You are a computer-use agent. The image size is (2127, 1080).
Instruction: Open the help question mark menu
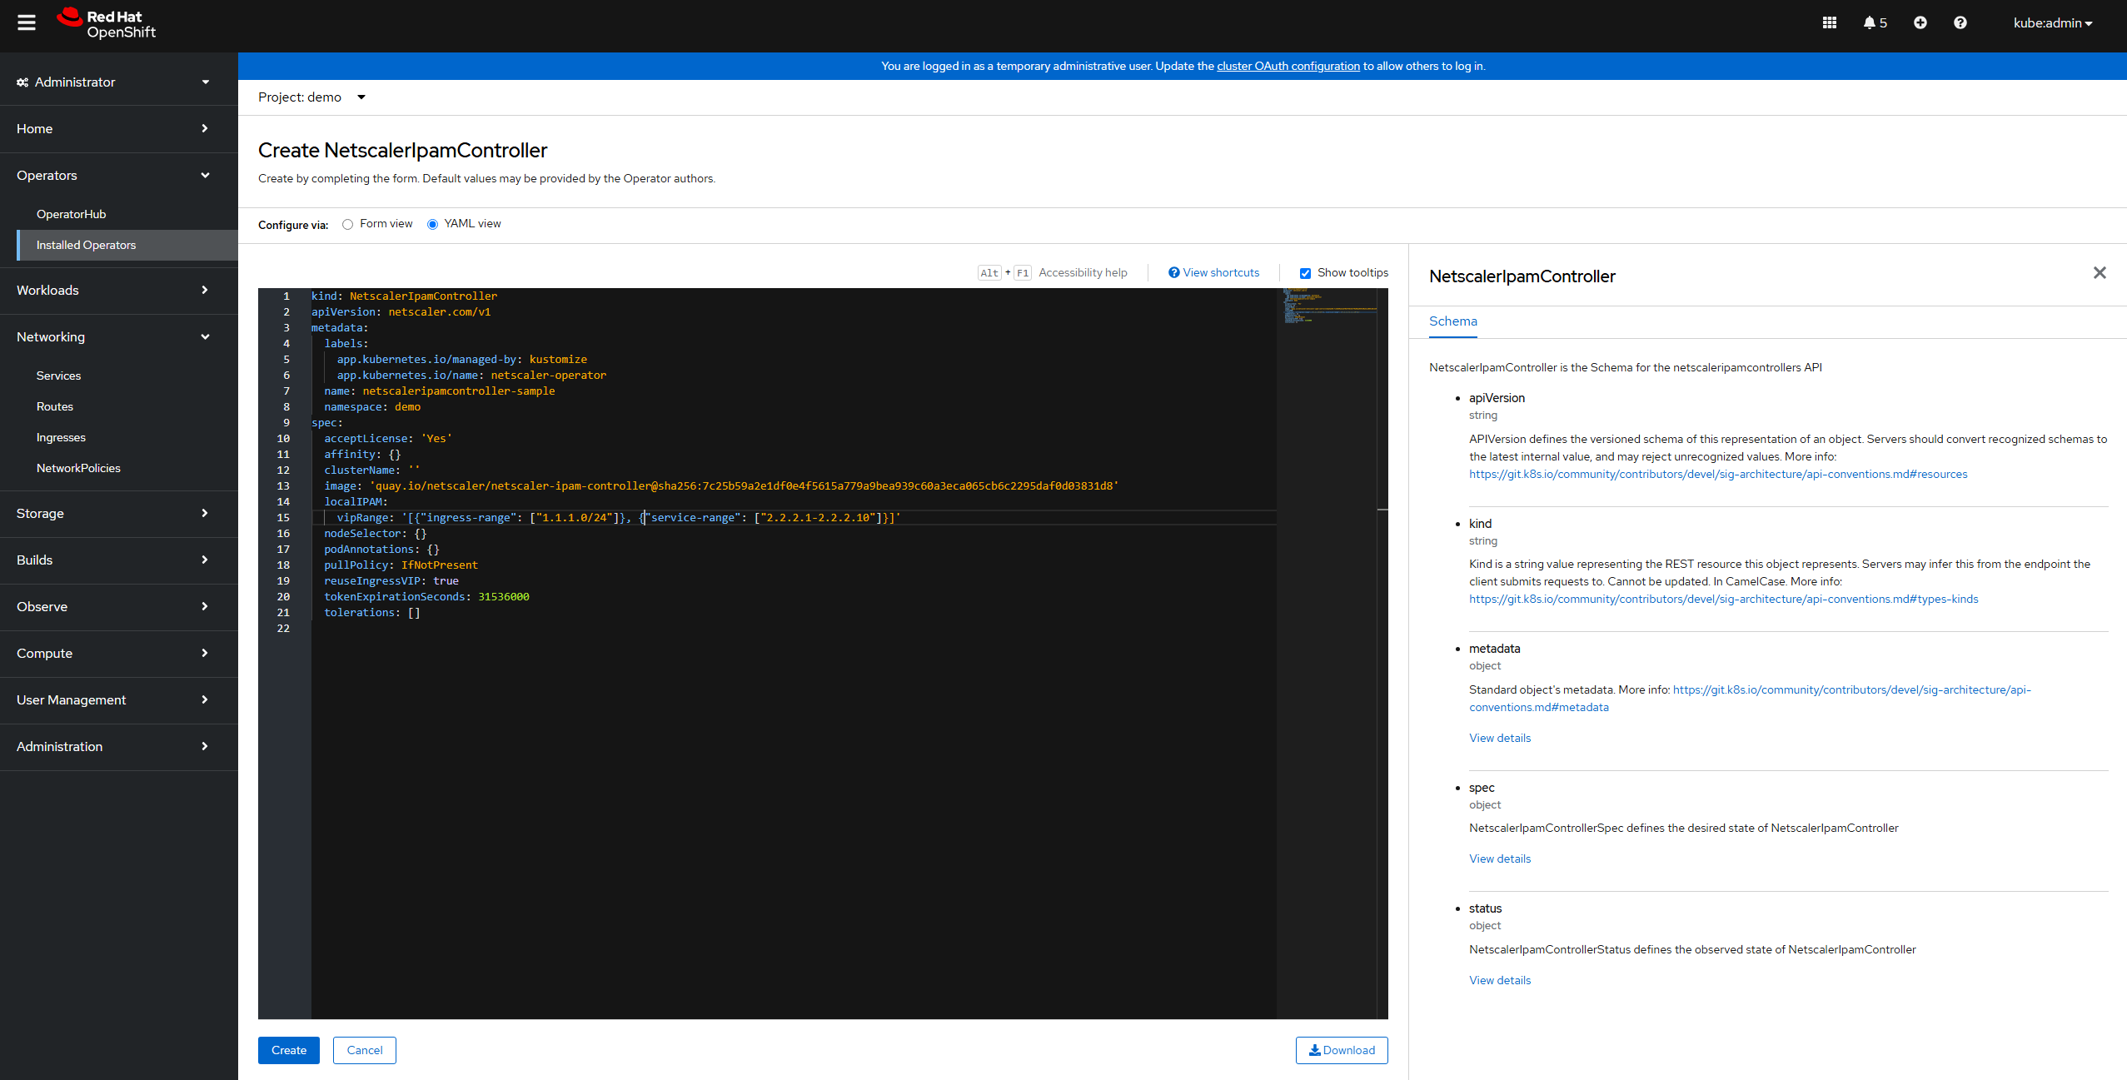(x=1960, y=23)
